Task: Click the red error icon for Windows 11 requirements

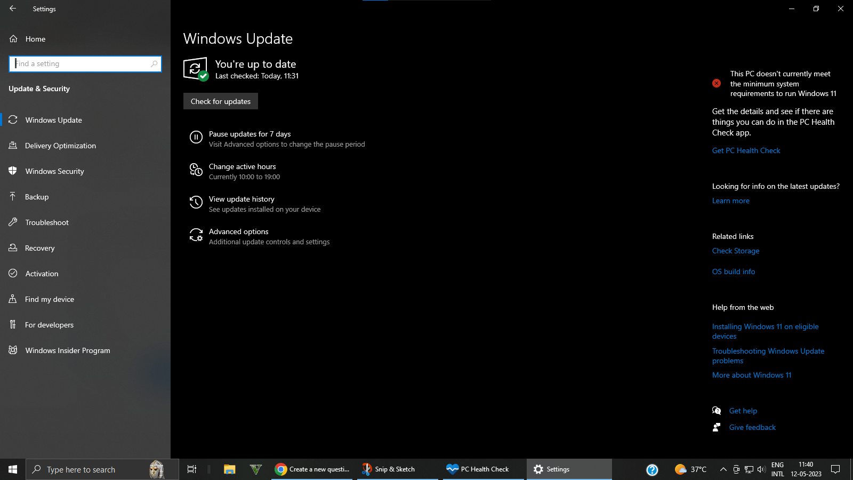Action: pyautogui.click(x=717, y=83)
